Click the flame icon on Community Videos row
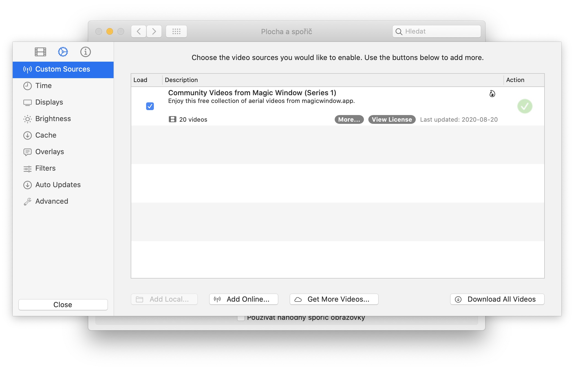Screen dimensions: 574x371 coord(492,94)
